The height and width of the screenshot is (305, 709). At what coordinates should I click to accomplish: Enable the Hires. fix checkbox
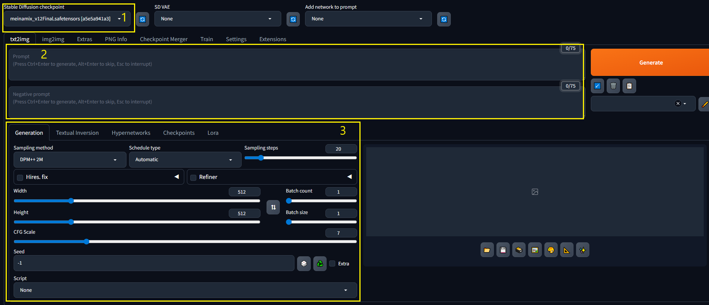click(x=20, y=177)
